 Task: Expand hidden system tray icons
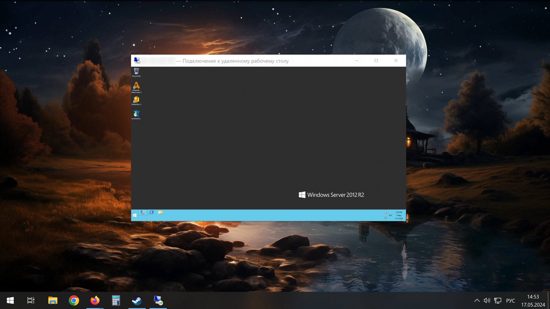[x=477, y=301]
